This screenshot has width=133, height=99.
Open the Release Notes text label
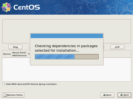[15, 95]
